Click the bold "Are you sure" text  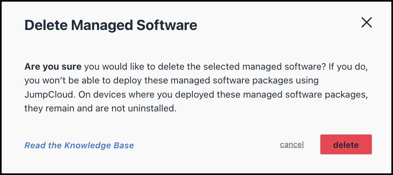coord(53,66)
